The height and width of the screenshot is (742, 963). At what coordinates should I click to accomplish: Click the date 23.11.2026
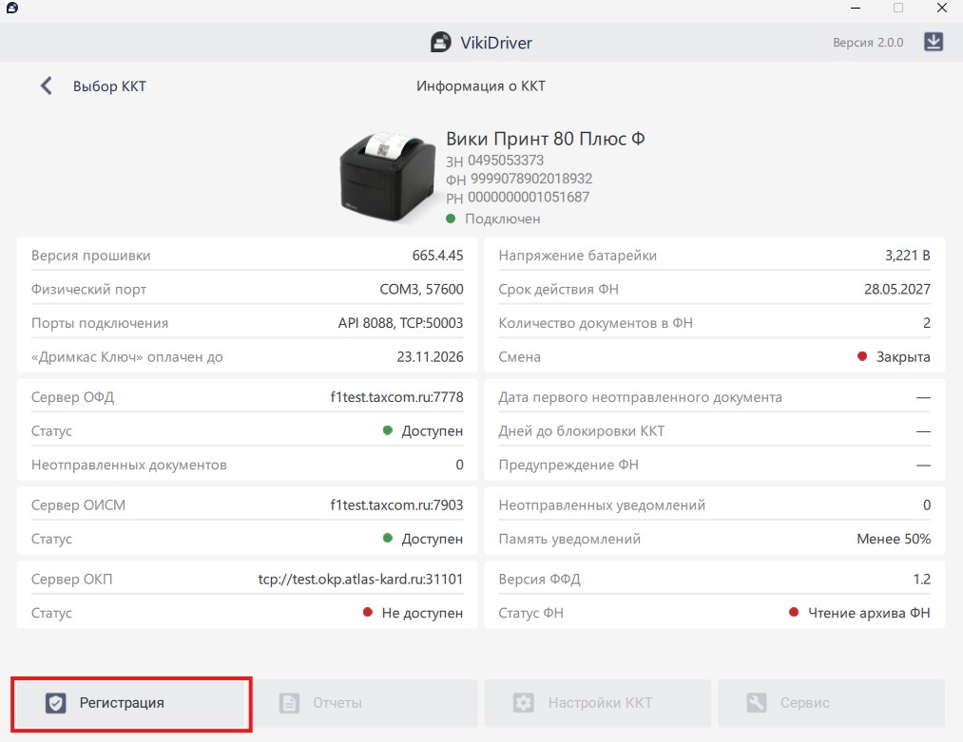[430, 356]
